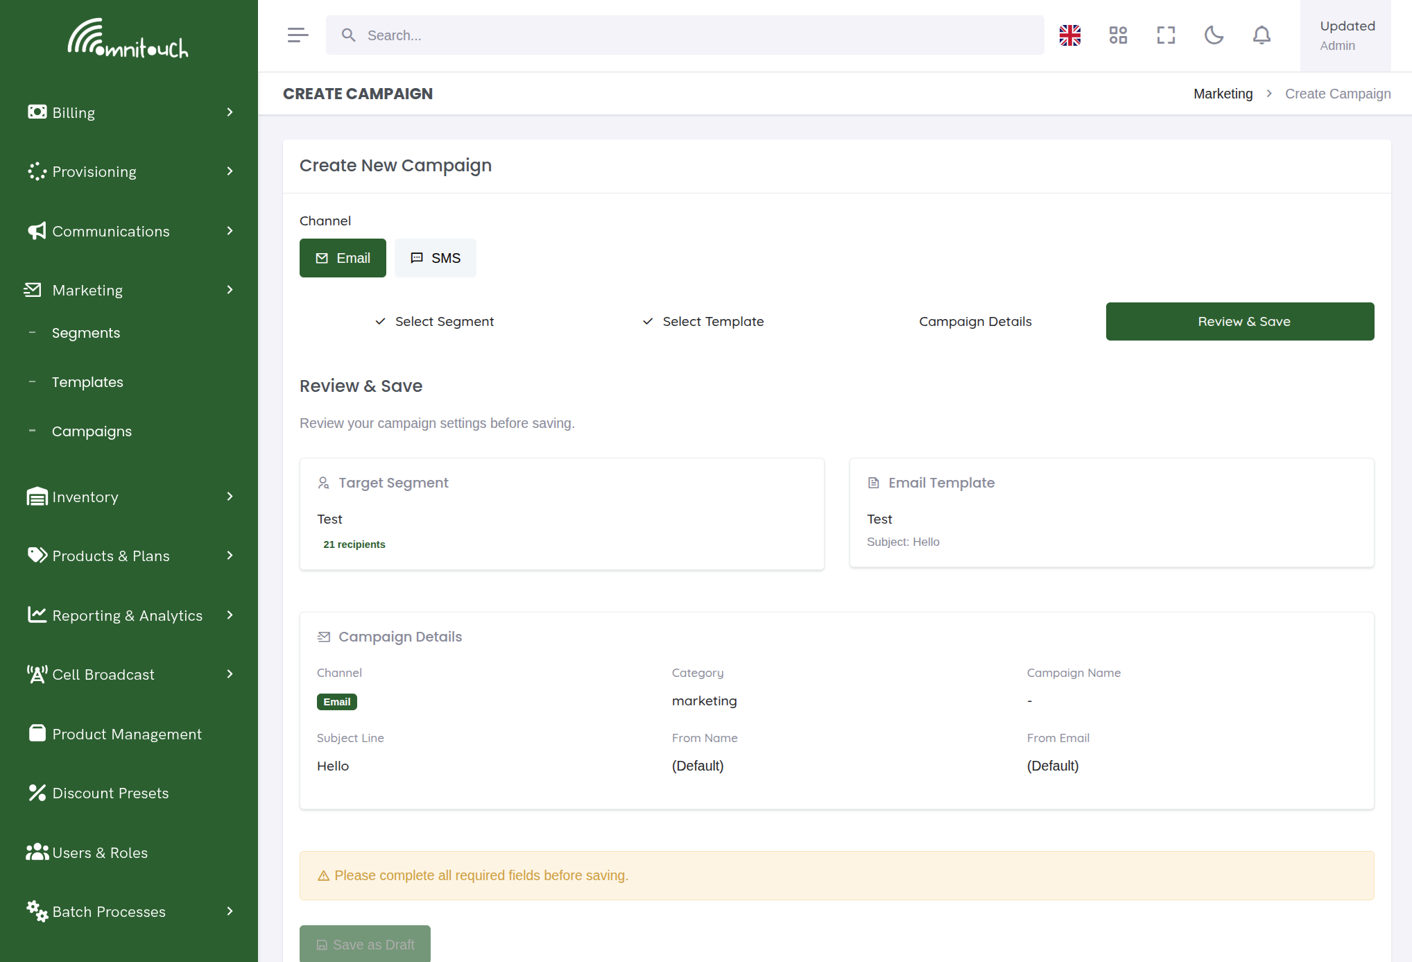Toggle fullscreen mode icon

[1166, 35]
